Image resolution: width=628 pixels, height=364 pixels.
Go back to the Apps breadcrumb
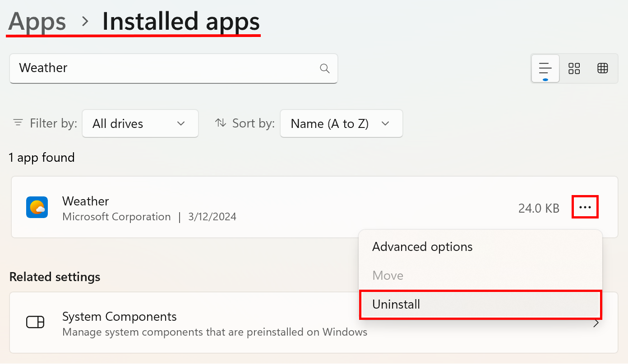(x=37, y=21)
